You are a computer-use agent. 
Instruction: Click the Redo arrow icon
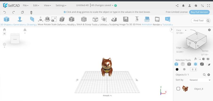pyautogui.click(x=14, y=12)
